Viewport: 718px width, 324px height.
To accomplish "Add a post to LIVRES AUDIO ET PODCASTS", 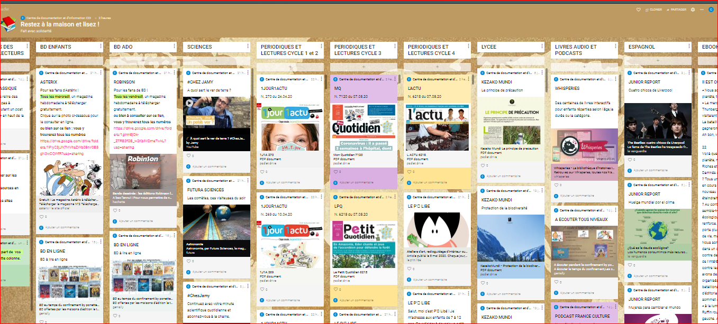I will [x=584, y=67].
